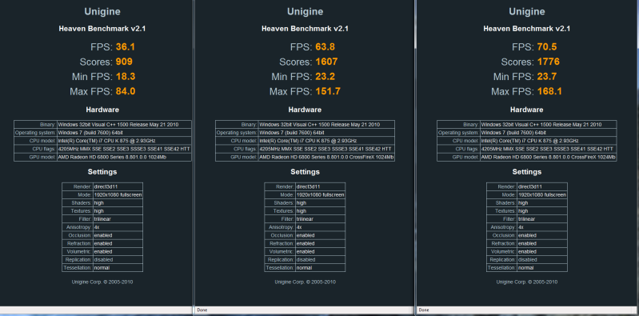Image resolution: width=639 pixels, height=316 pixels.
Task: Click the 84.0 Max FPS value
Action: point(125,92)
